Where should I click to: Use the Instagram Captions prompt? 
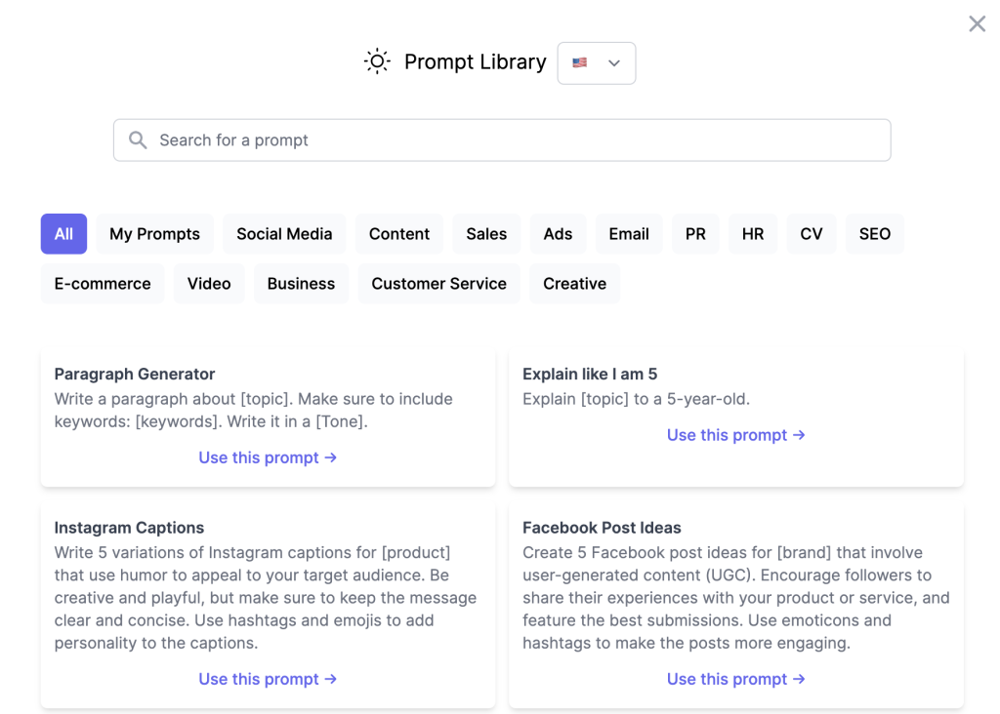tap(268, 679)
